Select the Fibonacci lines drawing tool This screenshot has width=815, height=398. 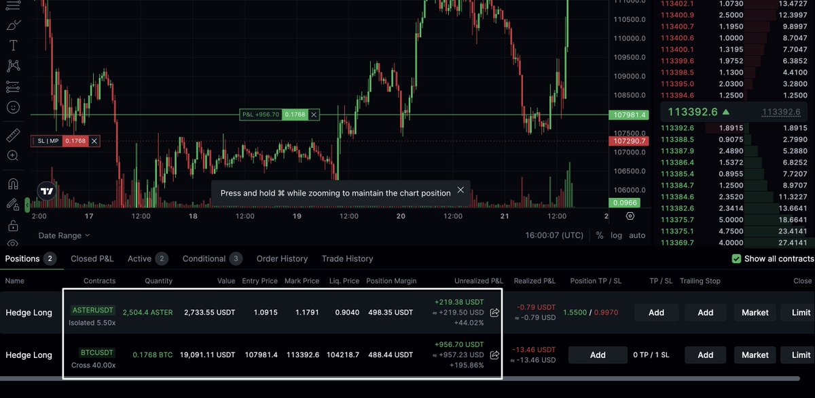click(13, 5)
